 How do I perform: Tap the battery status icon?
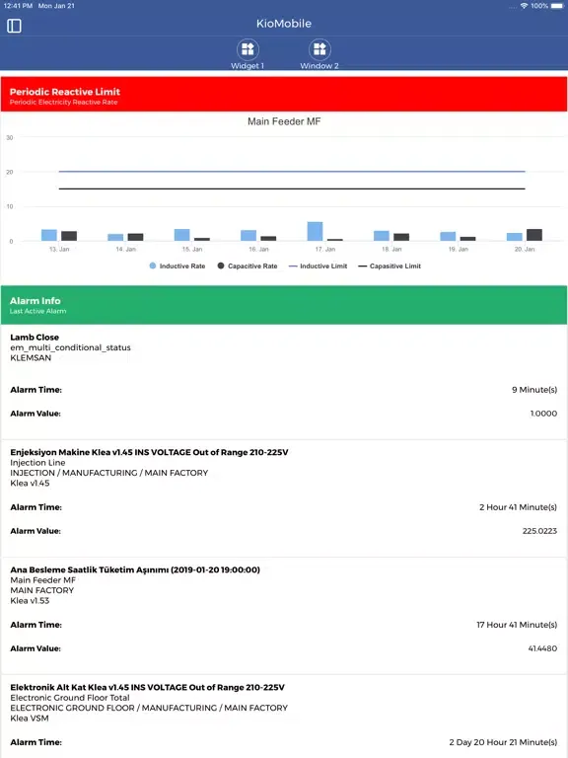(x=557, y=6)
